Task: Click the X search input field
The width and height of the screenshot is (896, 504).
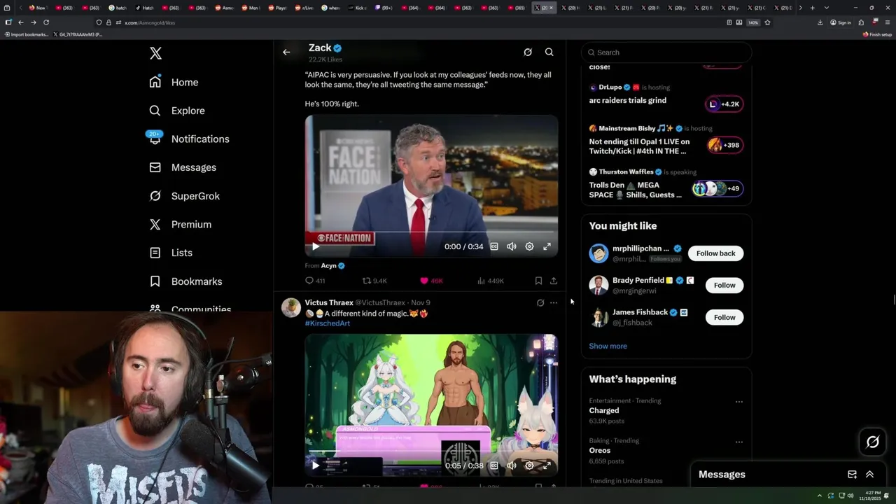Action: click(x=666, y=52)
